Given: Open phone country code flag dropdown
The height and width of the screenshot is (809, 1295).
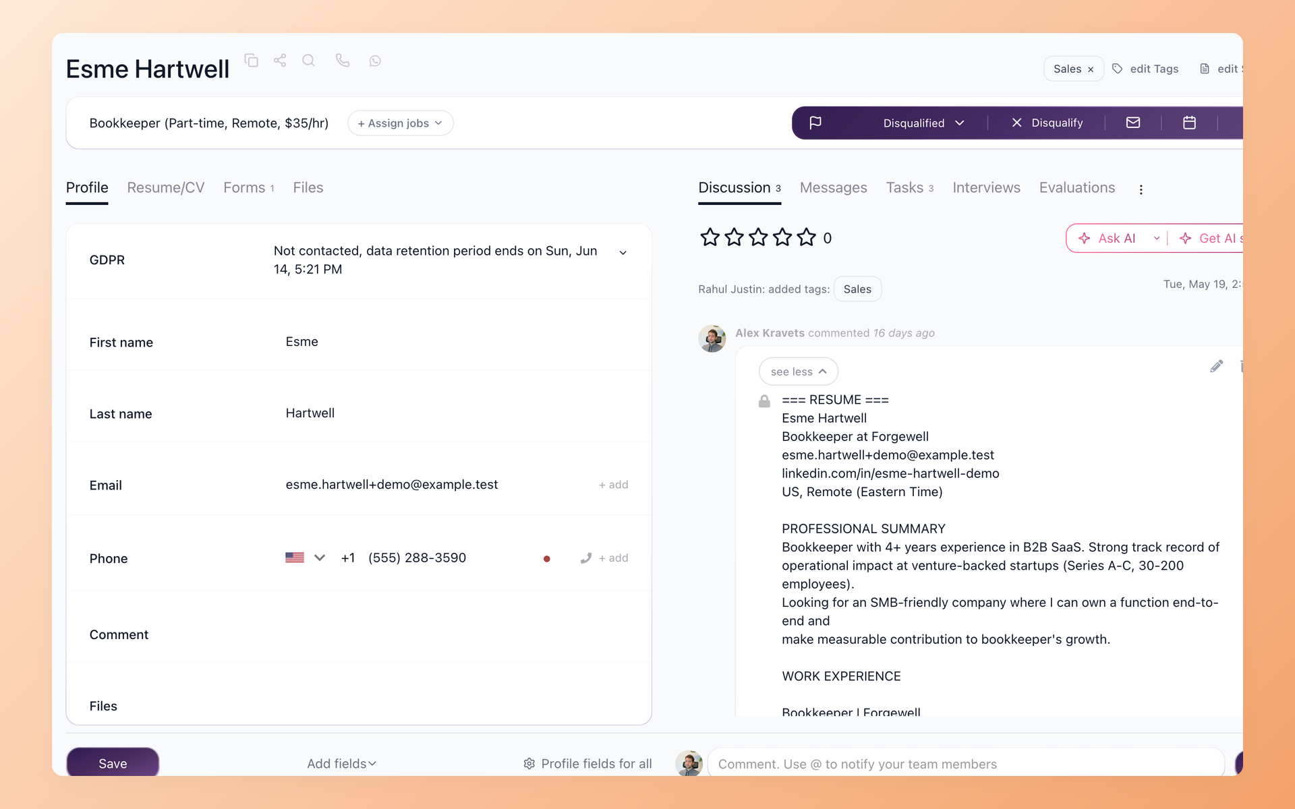Looking at the screenshot, I should (306, 558).
